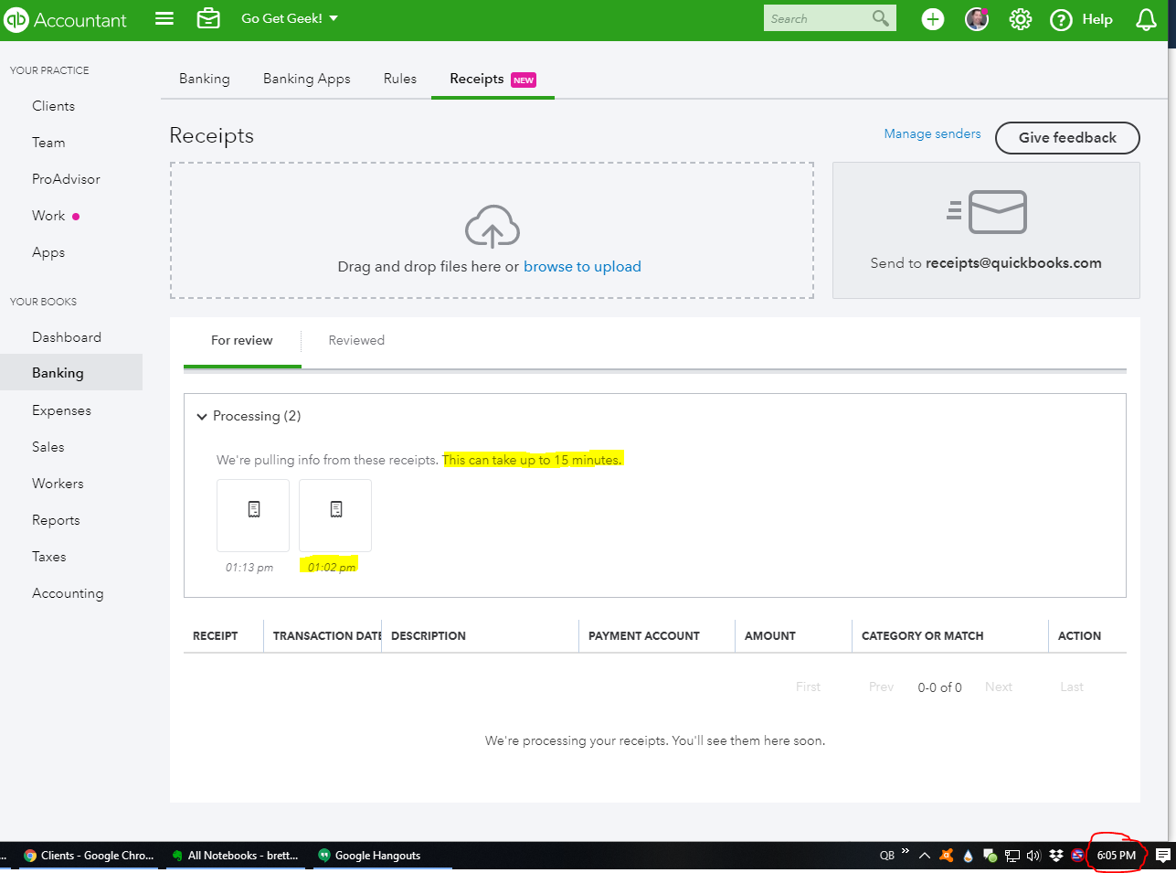Click the Manage senders link
1176x873 pixels.
(932, 133)
